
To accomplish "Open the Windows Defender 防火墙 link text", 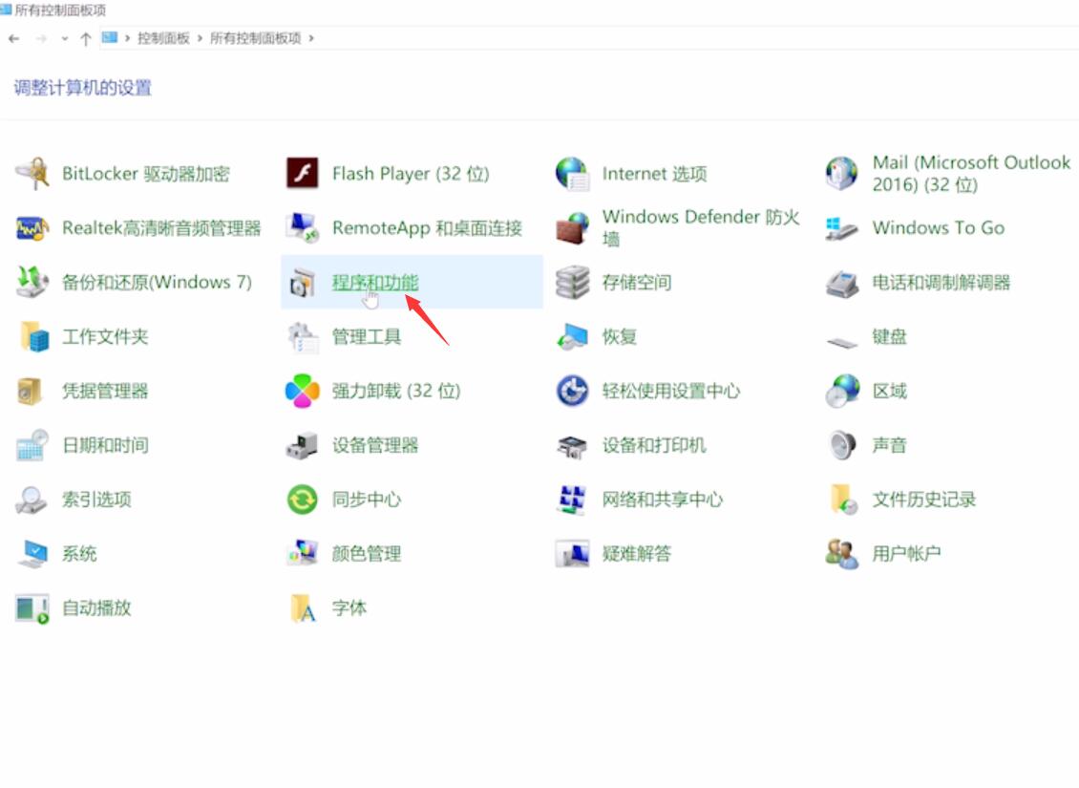I will pyautogui.click(x=701, y=227).
